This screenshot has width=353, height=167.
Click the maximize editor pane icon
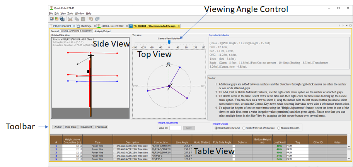pos(350,26)
